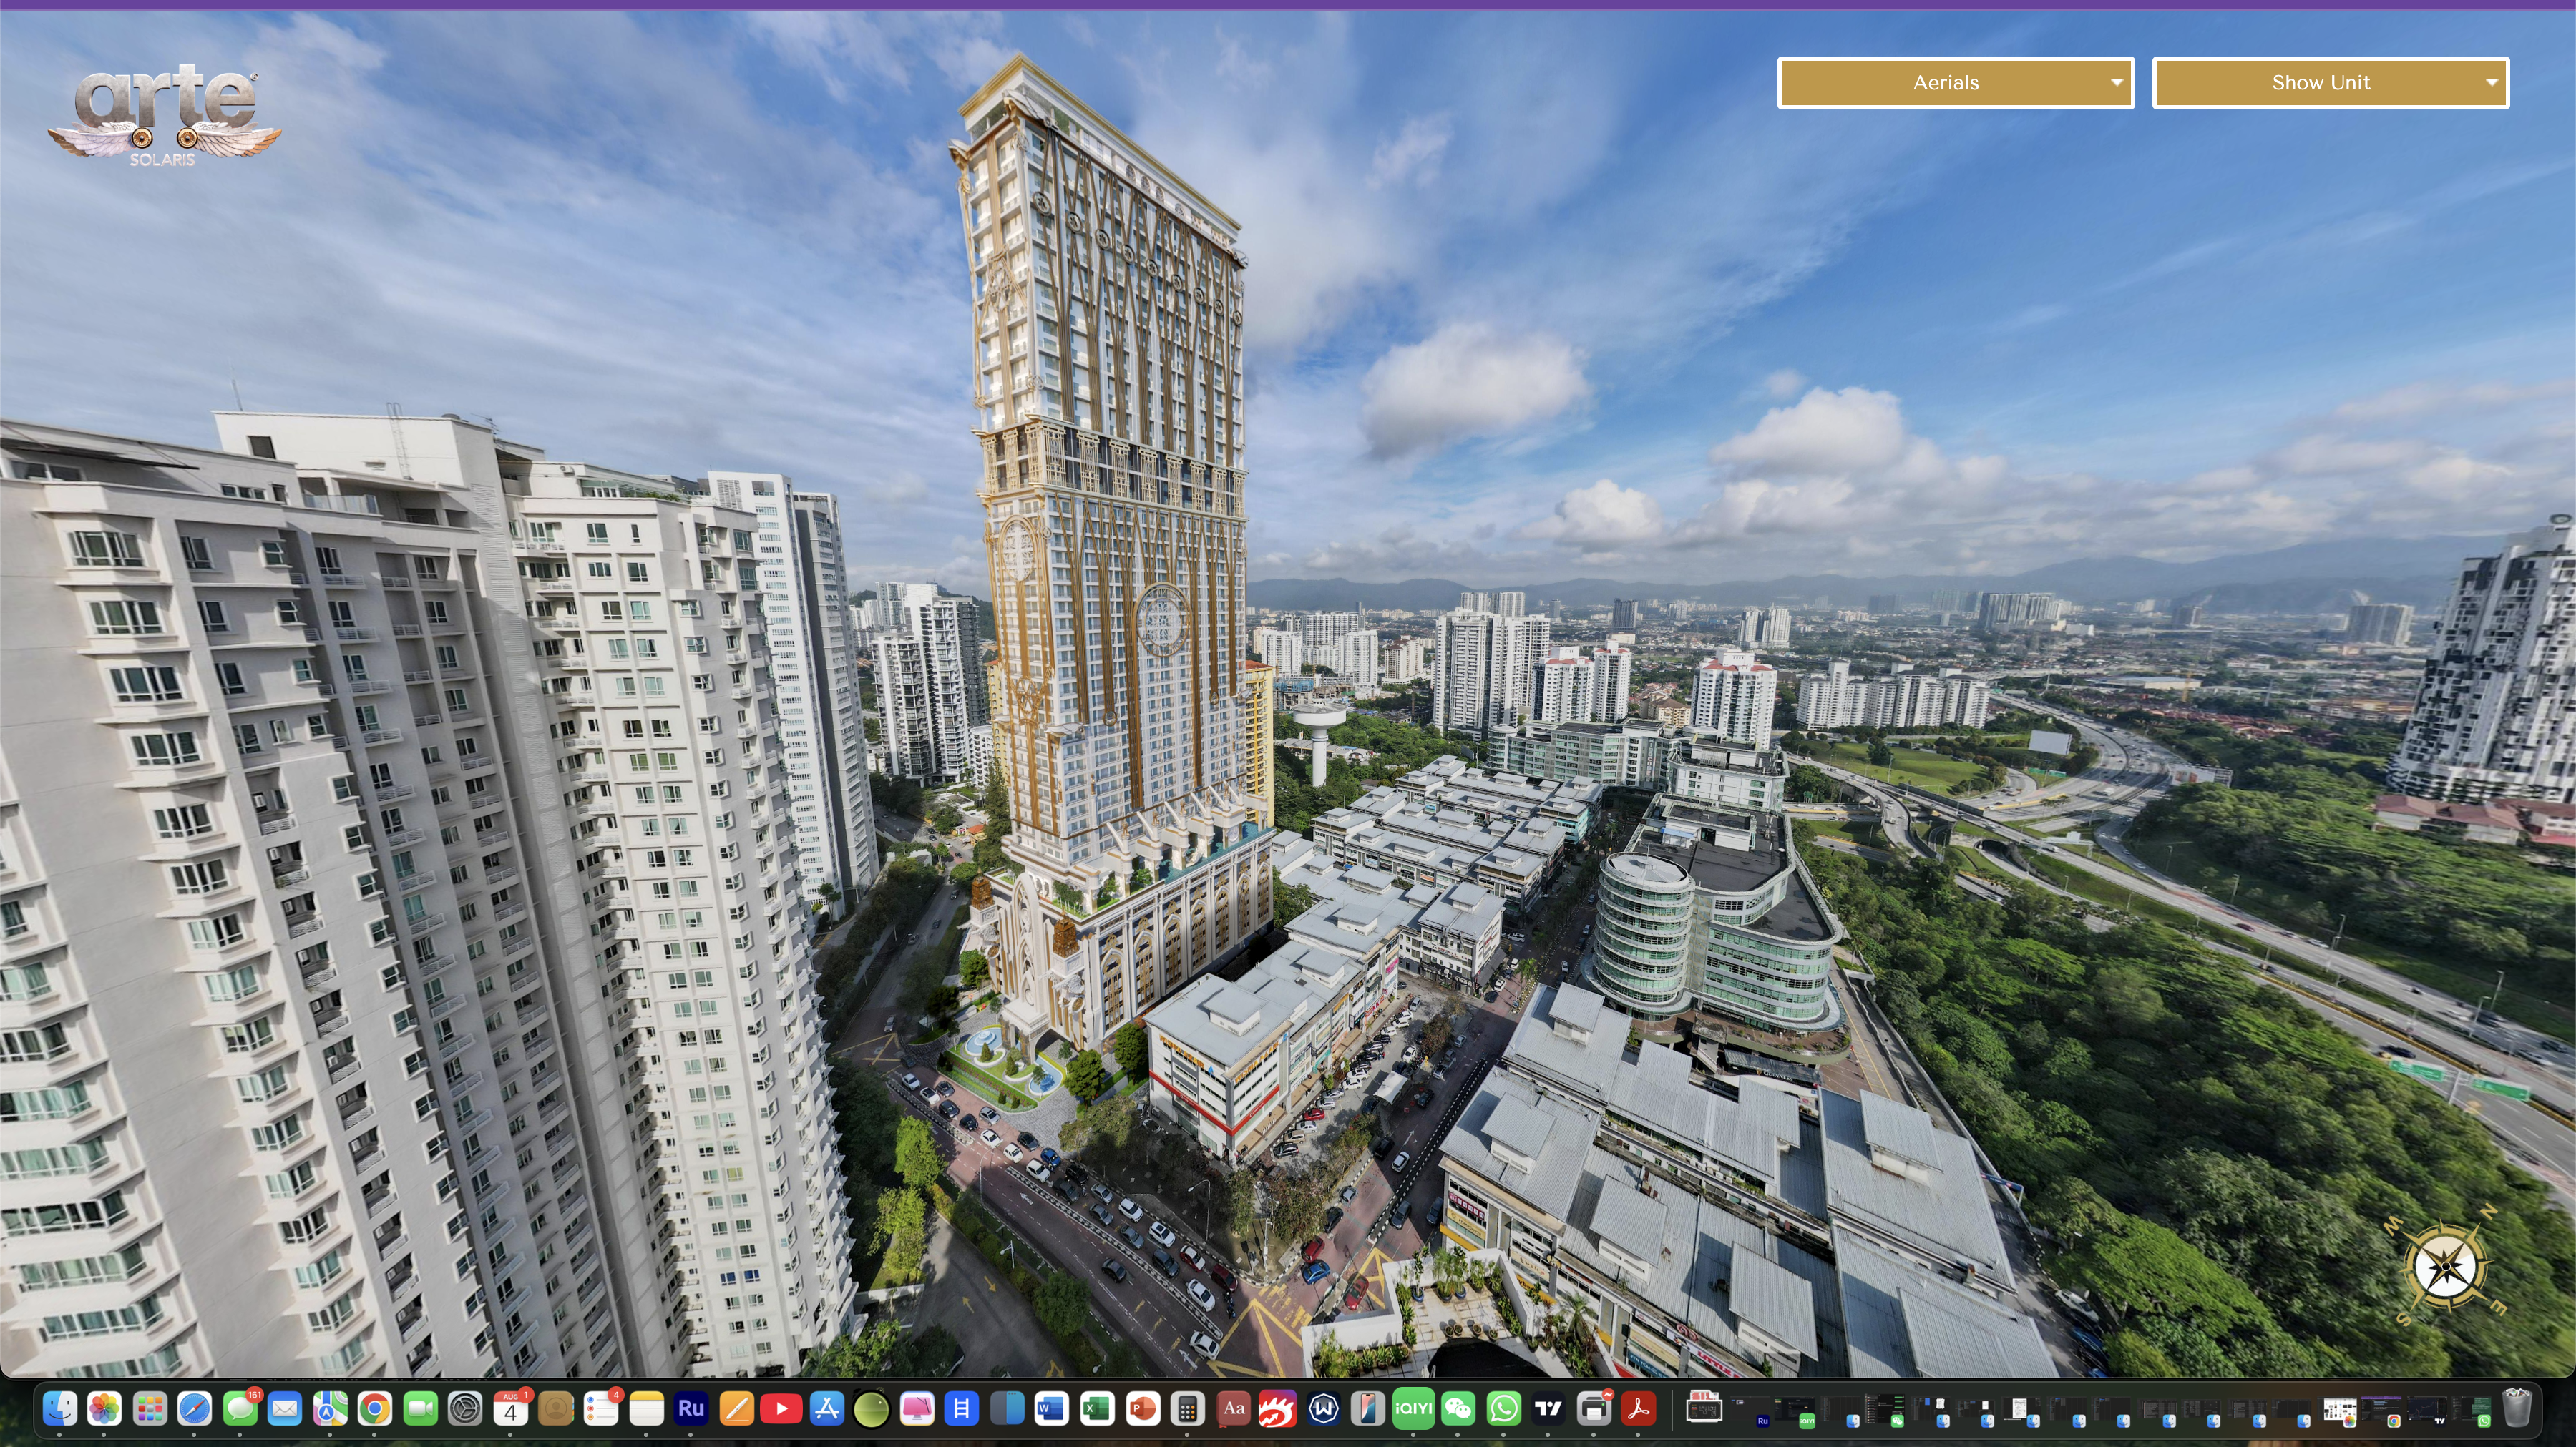Open Microsoft Word from the dock
Image resolution: width=2576 pixels, height=1447 pixels.
pos(1051,1409)
